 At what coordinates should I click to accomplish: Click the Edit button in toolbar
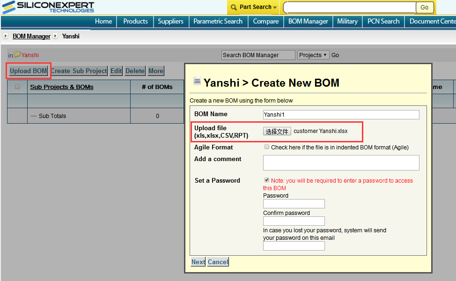(x=116, y=71)
